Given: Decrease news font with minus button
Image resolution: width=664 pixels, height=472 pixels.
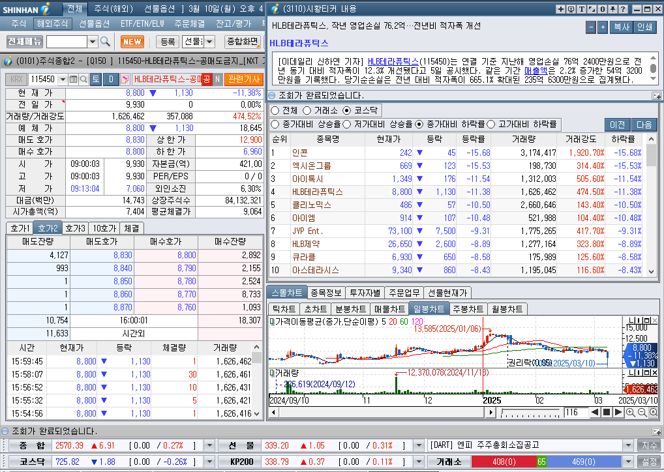Looking at the screenshot, I should click(591, 27).
